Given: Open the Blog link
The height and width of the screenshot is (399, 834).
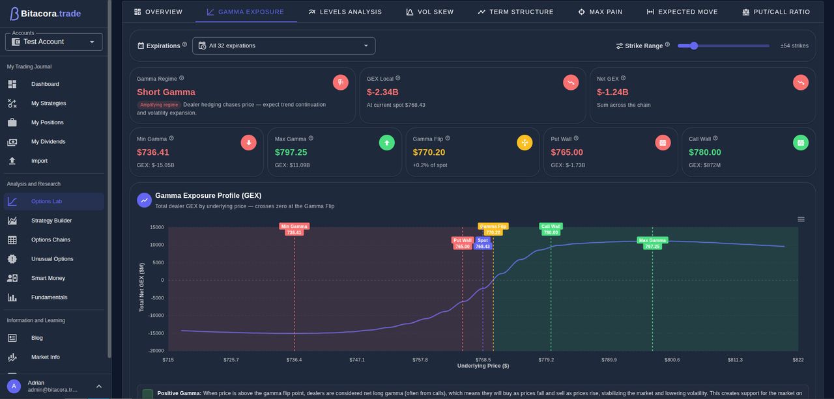Looking at the screenshot, I should pos(53,338).
